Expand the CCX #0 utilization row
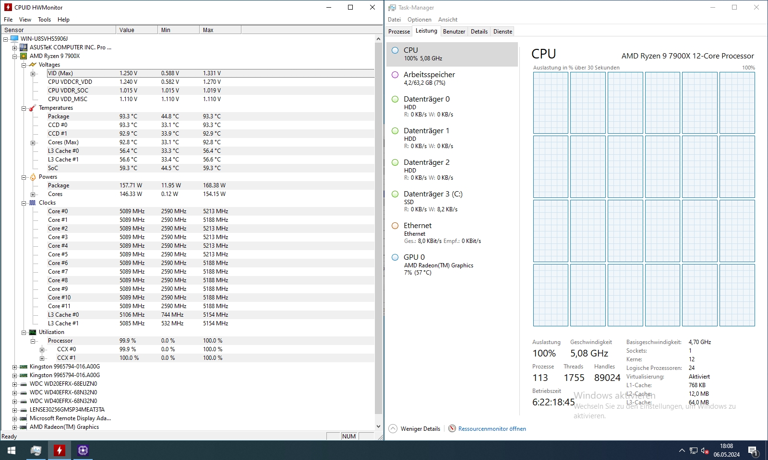Viewport: 768px width, 460px height. coord(42,349)
